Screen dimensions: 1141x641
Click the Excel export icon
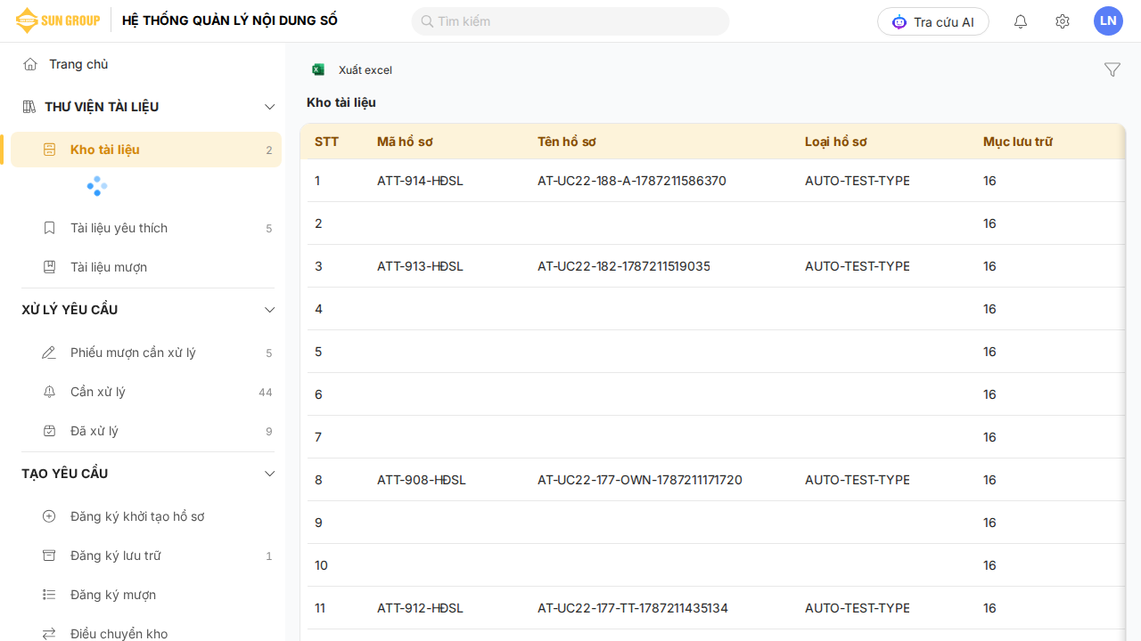(318, 69)
